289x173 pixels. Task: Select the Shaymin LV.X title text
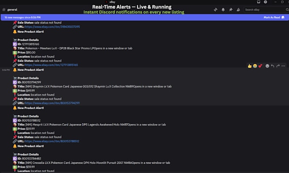(94, 87)
